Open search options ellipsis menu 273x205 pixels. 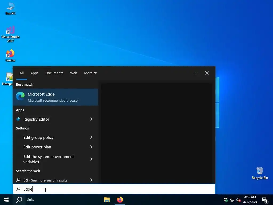[195, 73]
